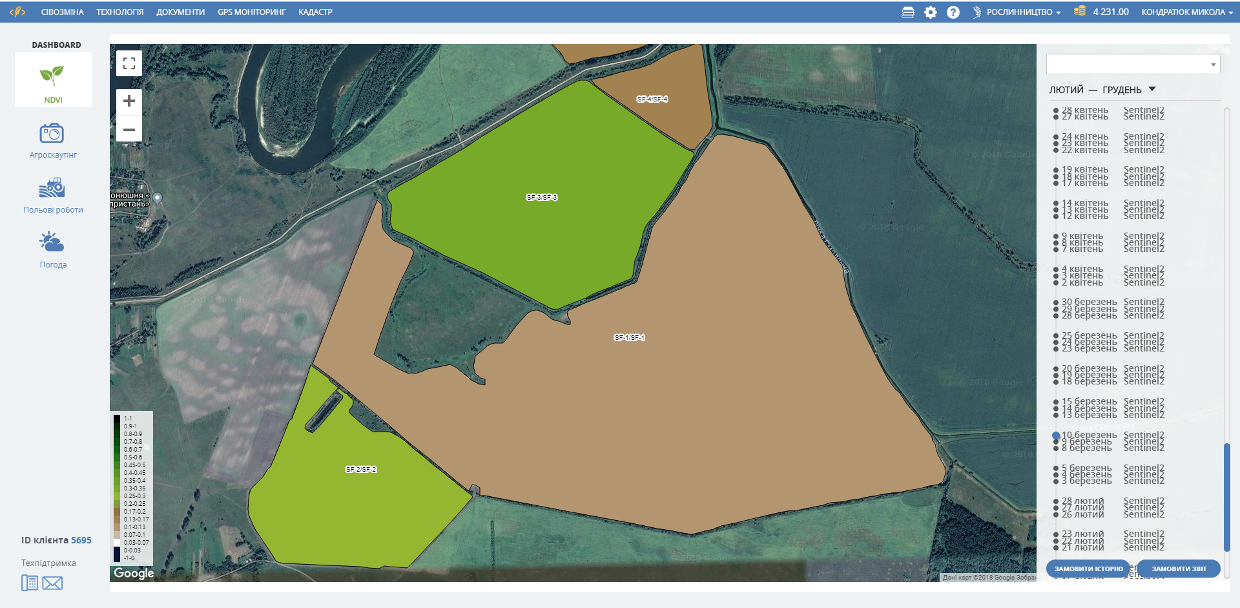Click the ЗАМОВИТИ ІСТОРІЮ button

(1088, 569)
